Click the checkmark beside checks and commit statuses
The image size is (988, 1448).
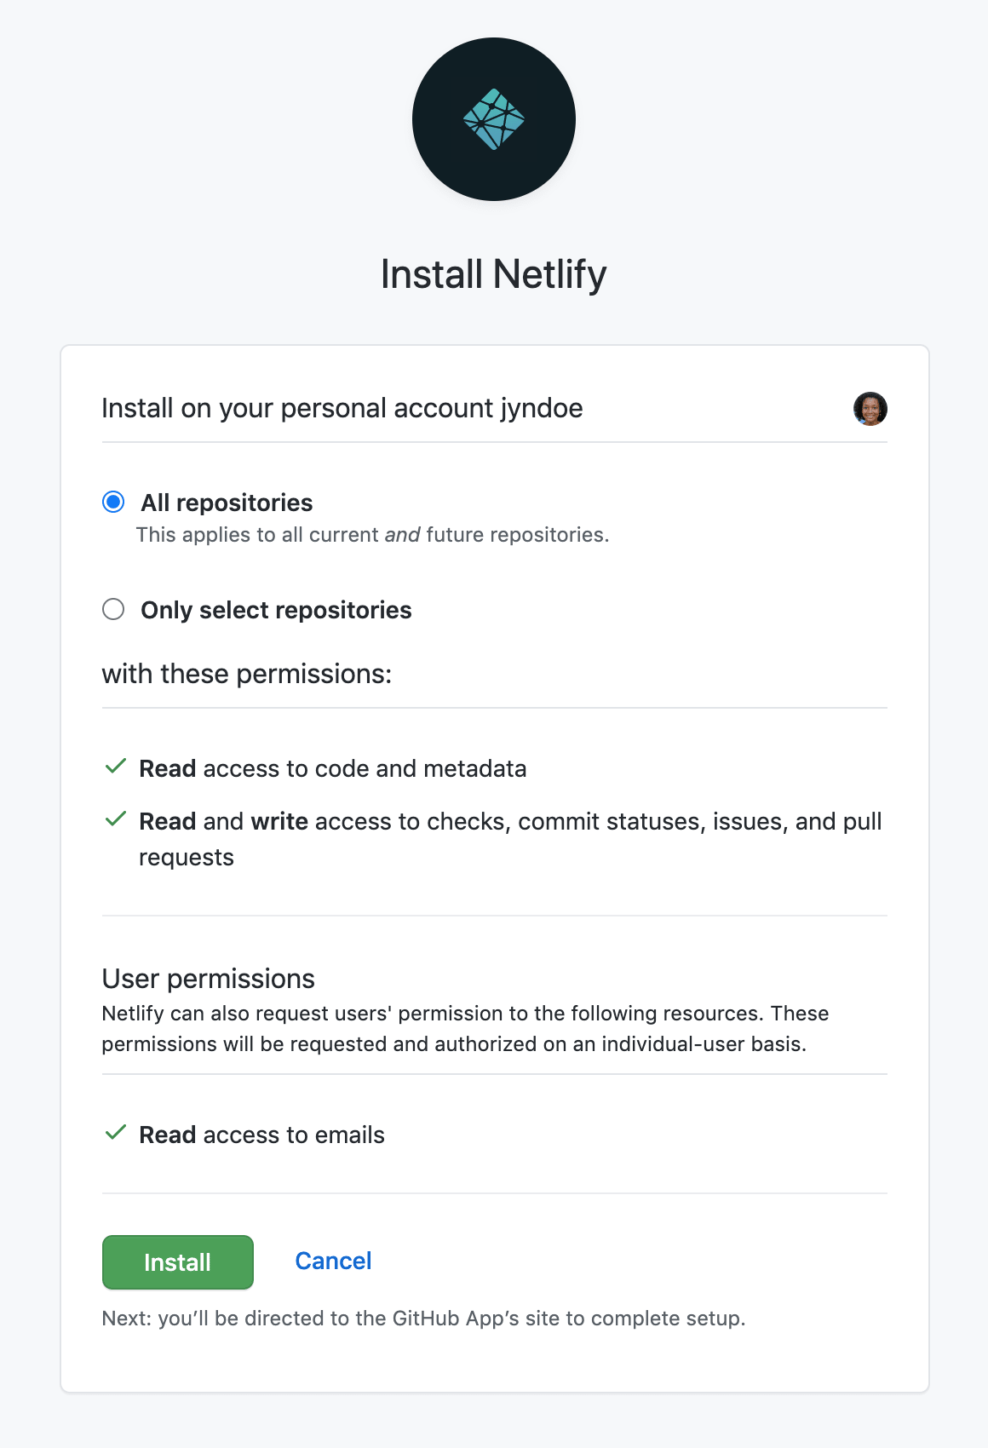coord(115,819)
